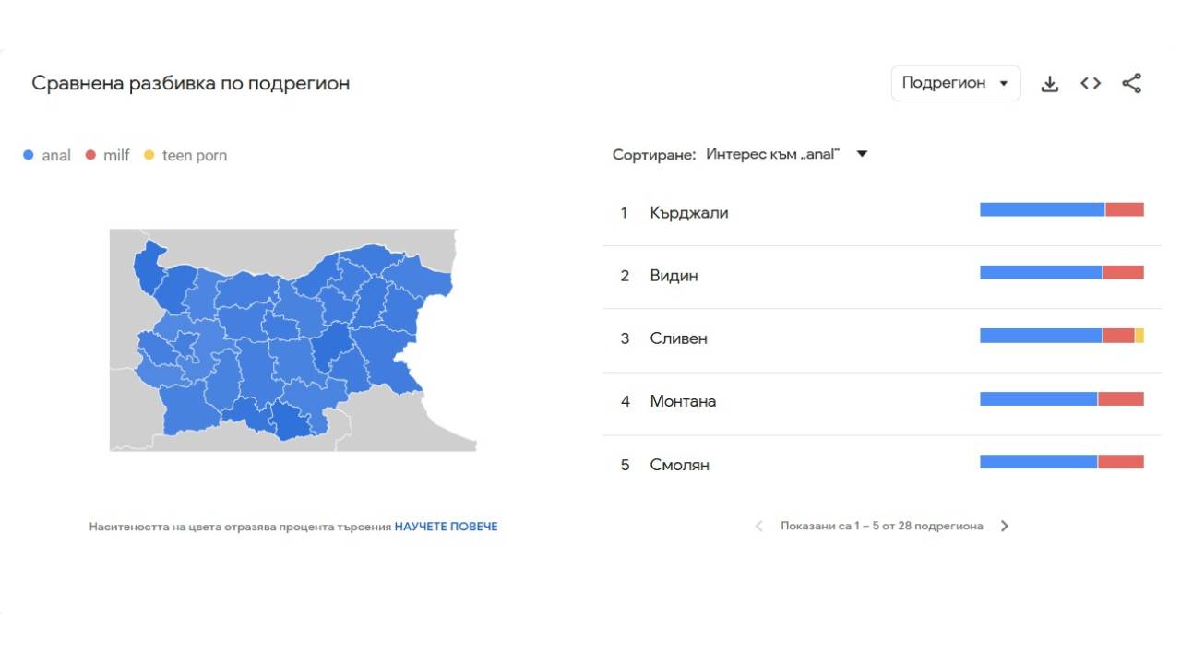1181x664 pixels.
Task: Click the previous page chevron arrow
Action: pyautogui.click(x=758, y=526)
